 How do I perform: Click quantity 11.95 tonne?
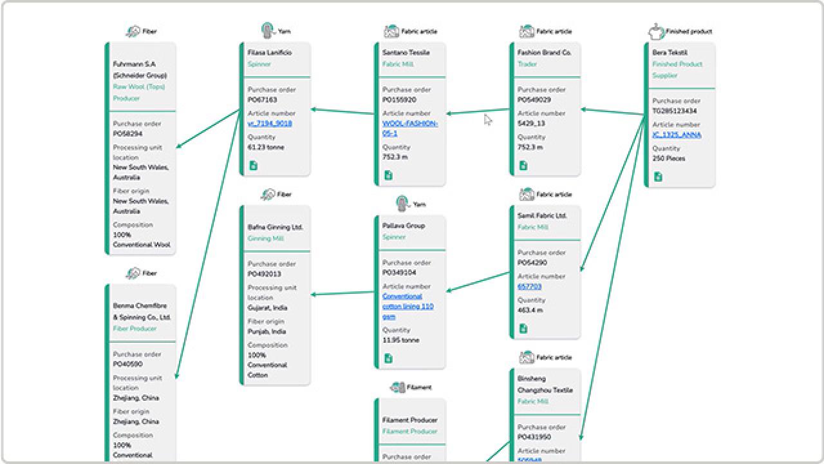(401, 340)
